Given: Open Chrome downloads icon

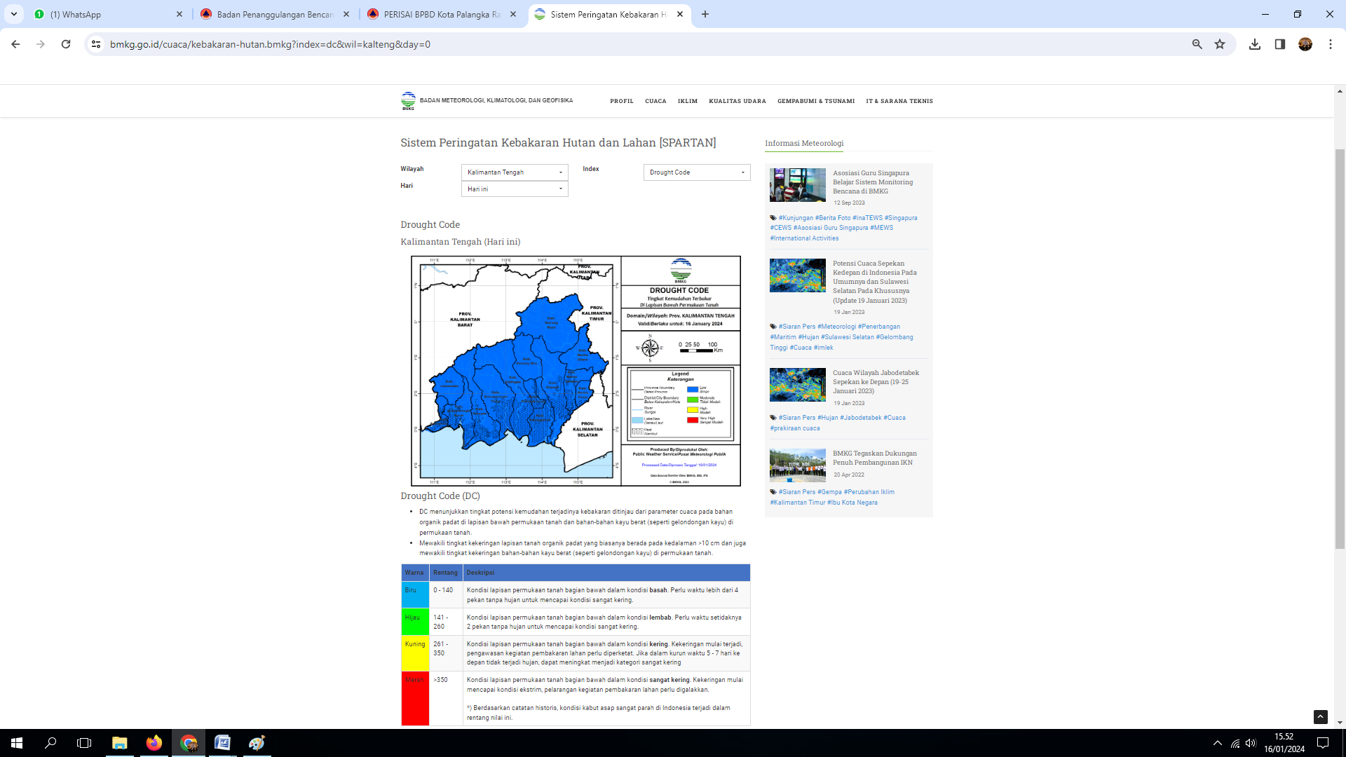Looking at the screenshot, I should click(1255, 44).
